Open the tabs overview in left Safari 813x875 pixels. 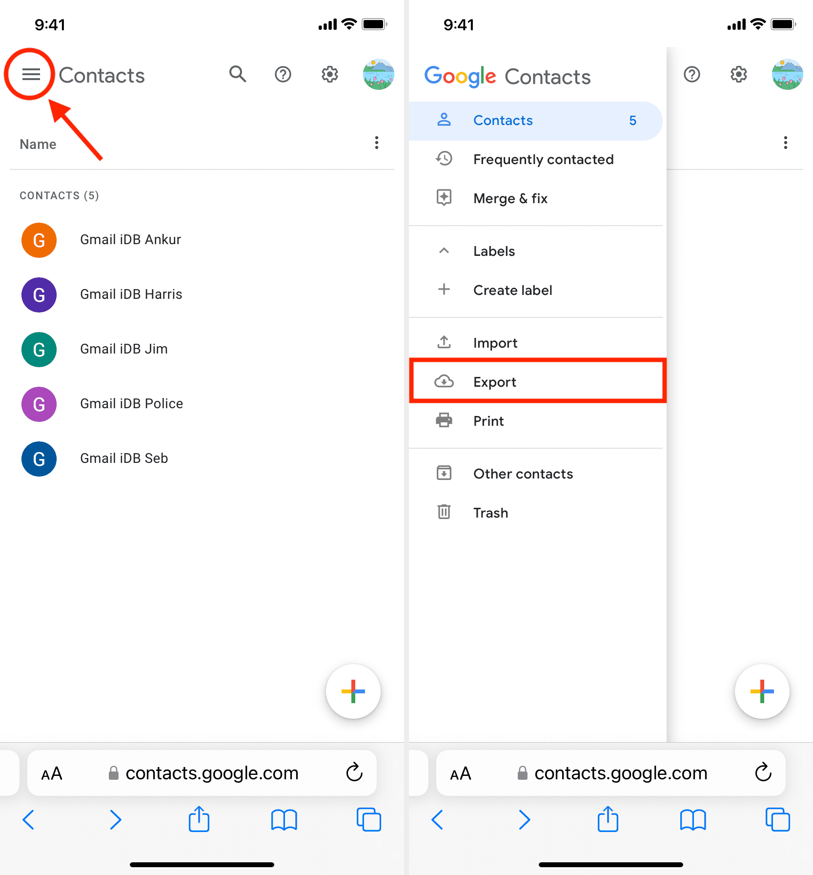point(369,819)
